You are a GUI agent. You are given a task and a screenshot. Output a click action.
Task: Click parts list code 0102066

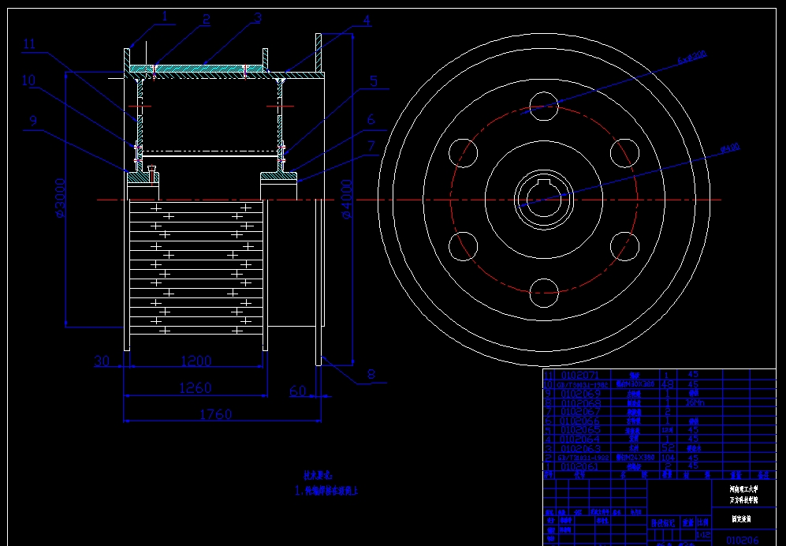580,421
